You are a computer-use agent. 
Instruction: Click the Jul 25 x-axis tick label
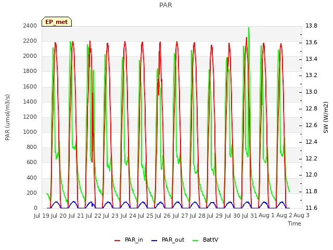146,216
